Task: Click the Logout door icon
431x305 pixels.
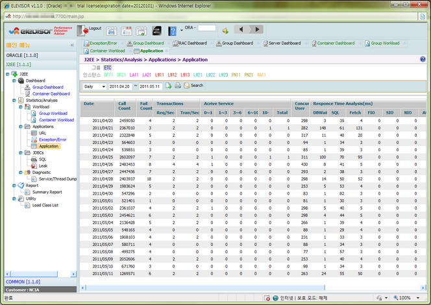Action: 82,30
